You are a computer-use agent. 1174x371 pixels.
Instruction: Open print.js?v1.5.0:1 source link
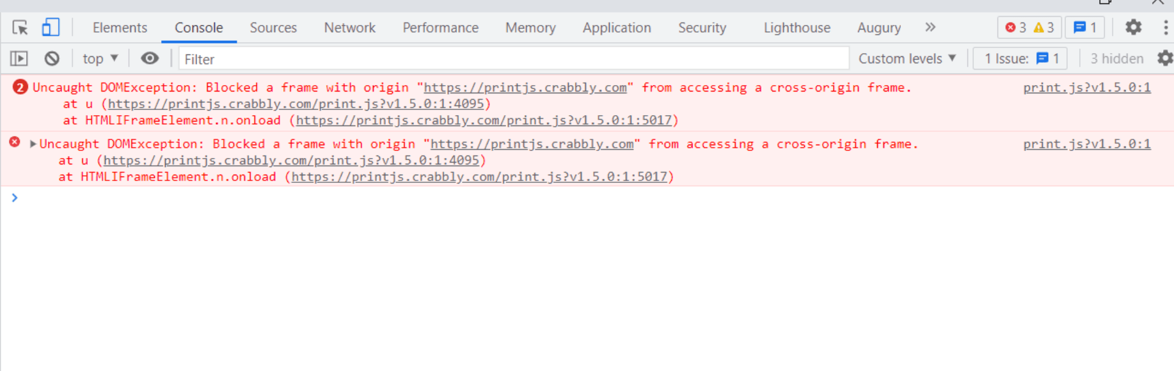click(x=1086, y=88)
